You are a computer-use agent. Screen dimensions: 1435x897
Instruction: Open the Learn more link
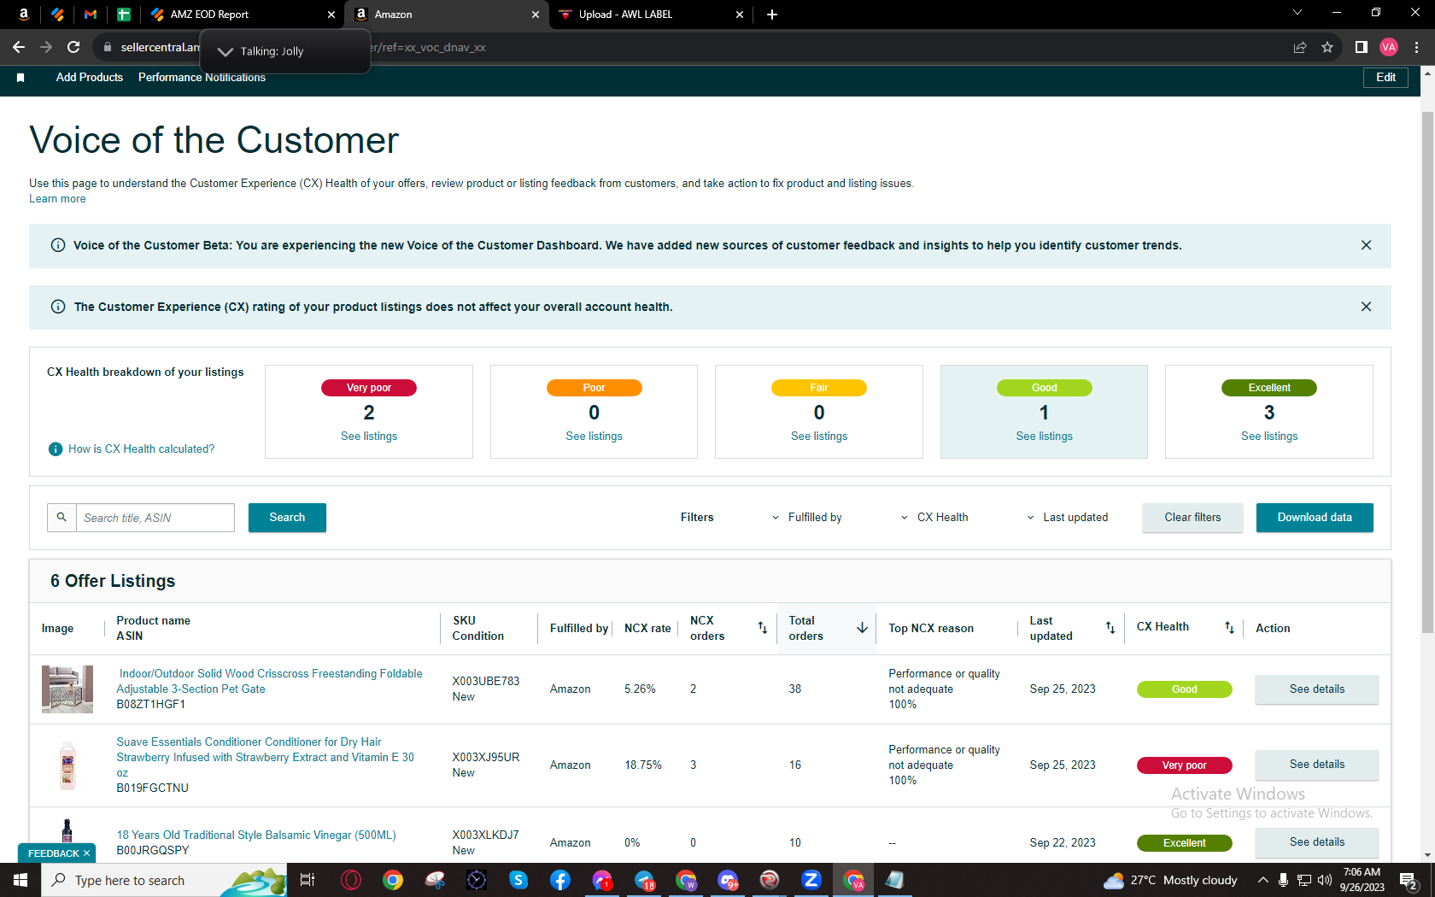point(57,199)
